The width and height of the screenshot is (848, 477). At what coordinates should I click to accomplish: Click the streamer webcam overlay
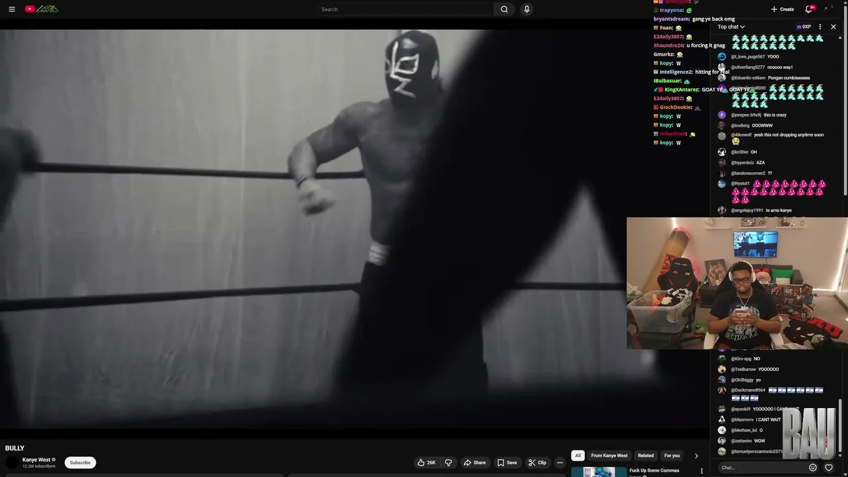click(737, 283)
